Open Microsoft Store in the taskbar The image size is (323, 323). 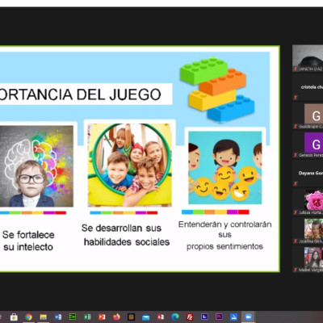tap(14, 317)
